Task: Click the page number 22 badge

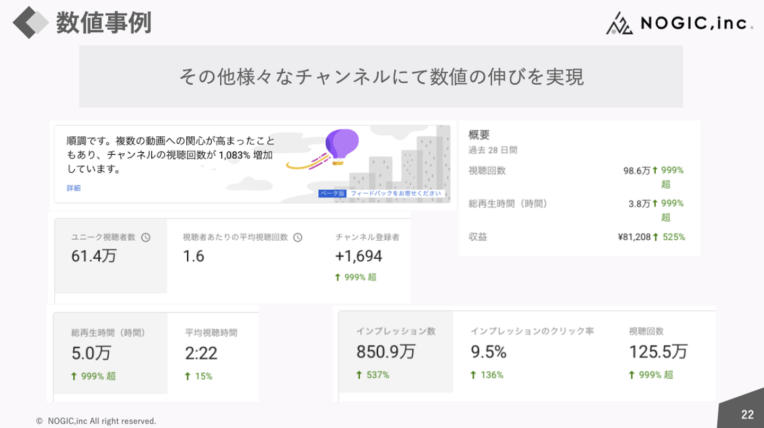Action: (x=747, y=415)
